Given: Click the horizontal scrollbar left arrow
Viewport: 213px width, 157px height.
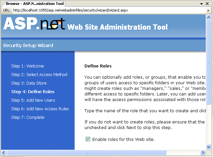Looking at the screenshot, I should tap(4, 152).
